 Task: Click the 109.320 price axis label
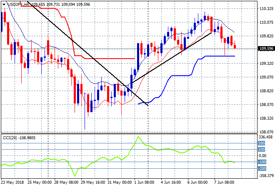click(266, 63)
